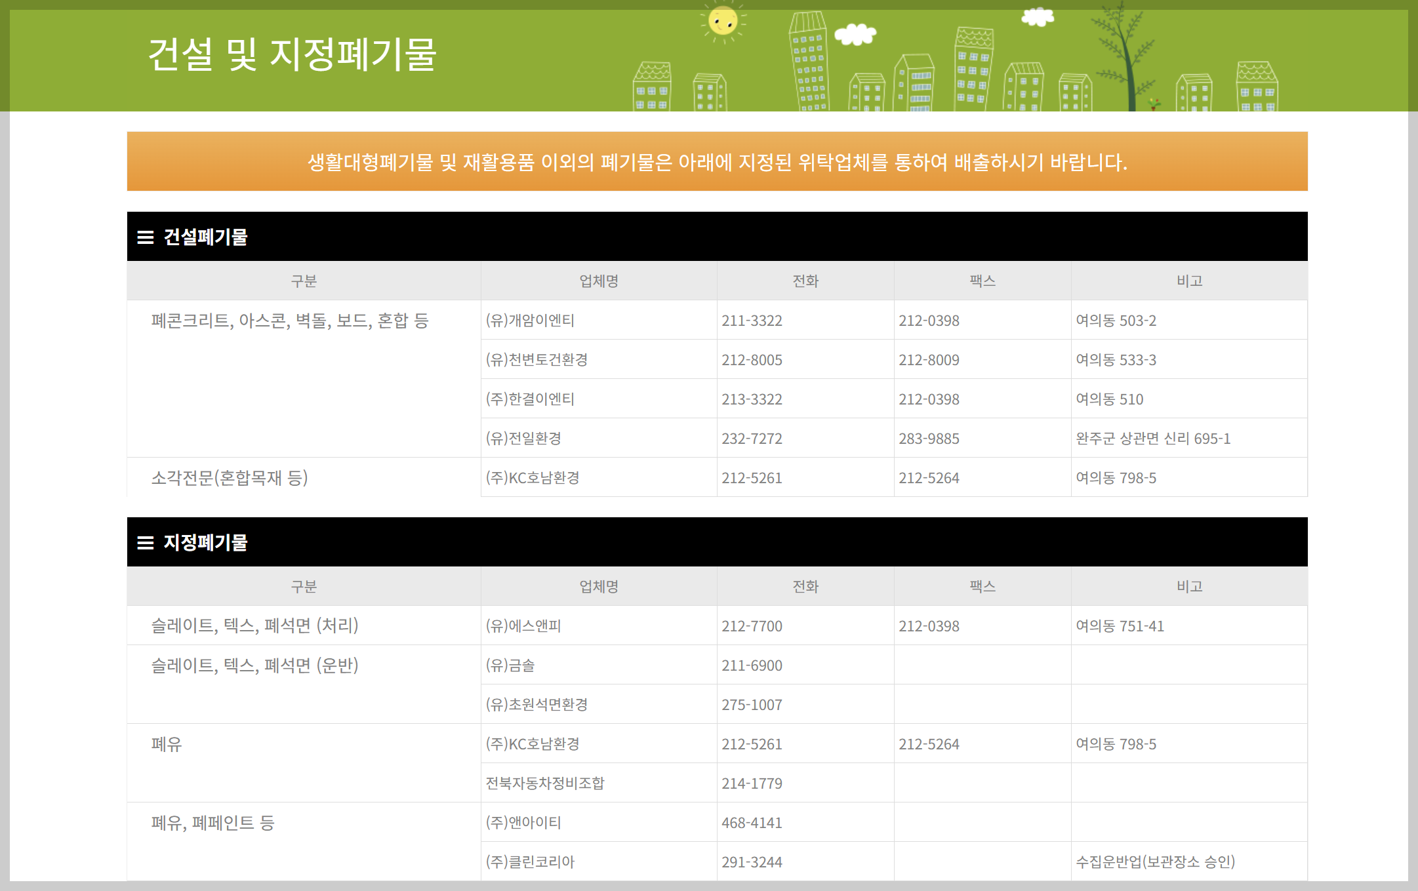
Task: Select the 지정폐기물 section header bar
Action: pyautogui.click(x=717, y=542)
